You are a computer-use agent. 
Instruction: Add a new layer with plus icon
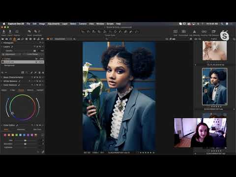point(2,73)
